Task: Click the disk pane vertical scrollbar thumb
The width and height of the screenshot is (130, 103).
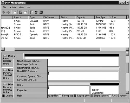Action: (127, 68)
